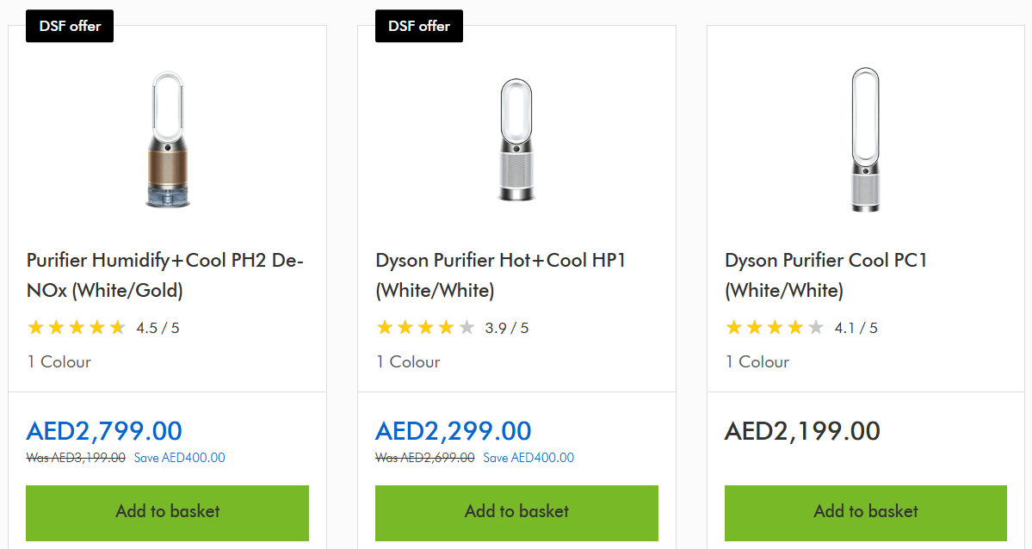This screenshot has height=549, width=1032.
Task: Click DSF offer badge on HP1 card
Action: point(419,26)
